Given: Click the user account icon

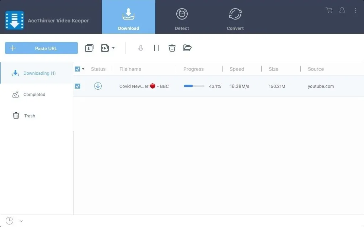Looking at the screenshot, I should click(342, 10).
